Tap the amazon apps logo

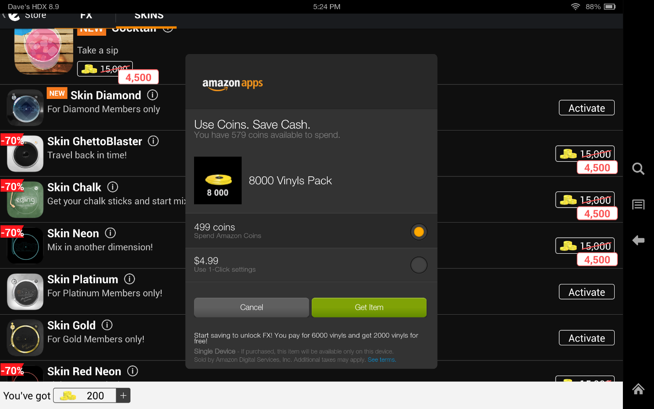pos(232,84)
